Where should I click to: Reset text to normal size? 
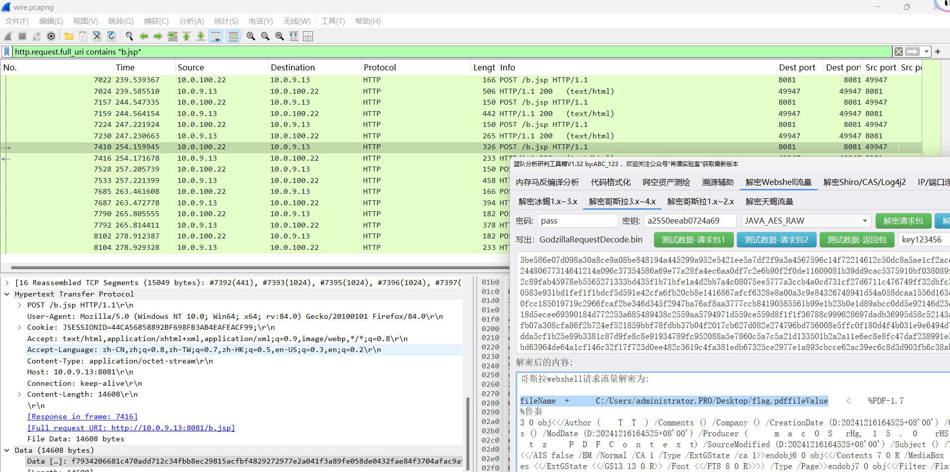[x=280, y=36]
